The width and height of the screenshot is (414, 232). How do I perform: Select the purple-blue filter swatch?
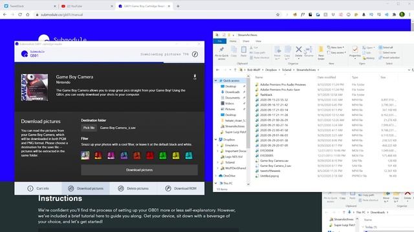[x=124, y=155]
